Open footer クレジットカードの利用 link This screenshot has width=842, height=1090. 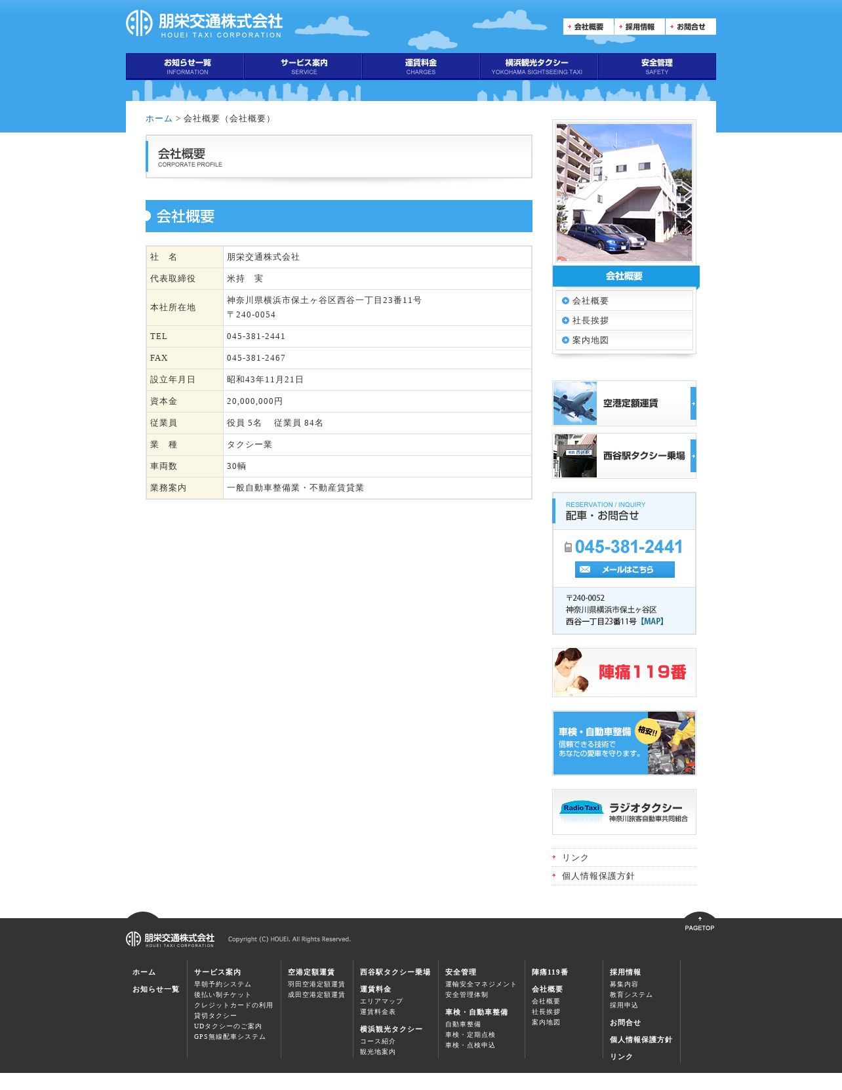(233, 1005)
